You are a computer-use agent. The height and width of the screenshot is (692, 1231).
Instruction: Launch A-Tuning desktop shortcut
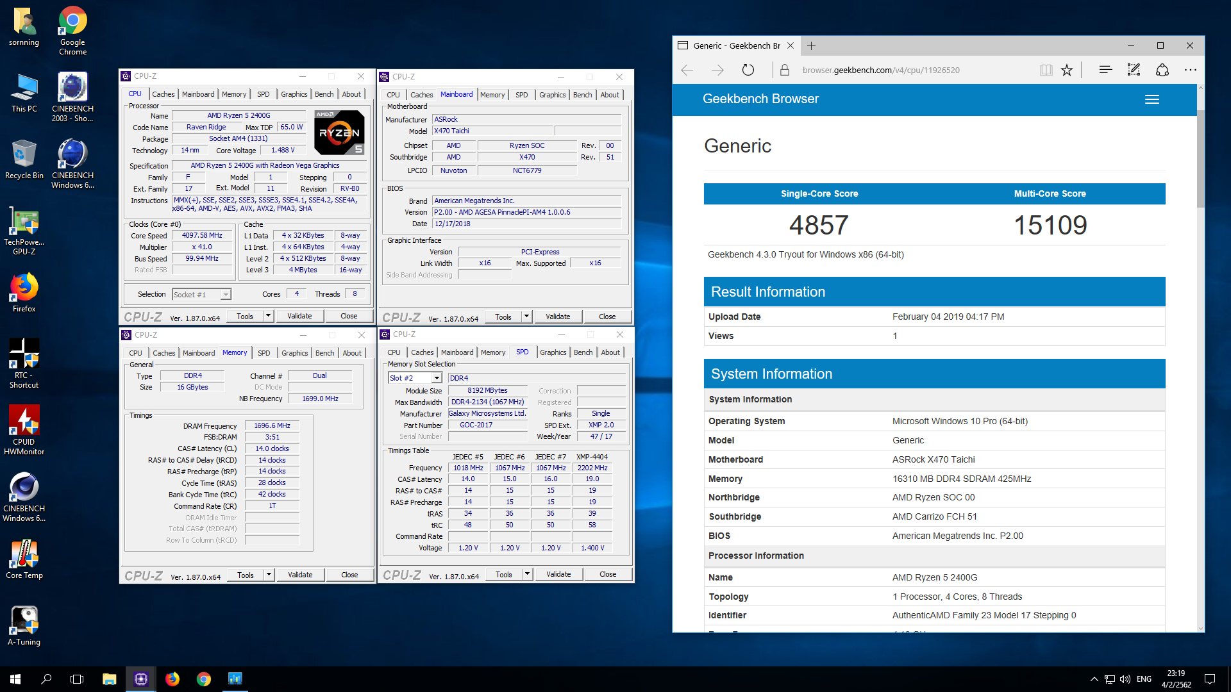point(24,626)
